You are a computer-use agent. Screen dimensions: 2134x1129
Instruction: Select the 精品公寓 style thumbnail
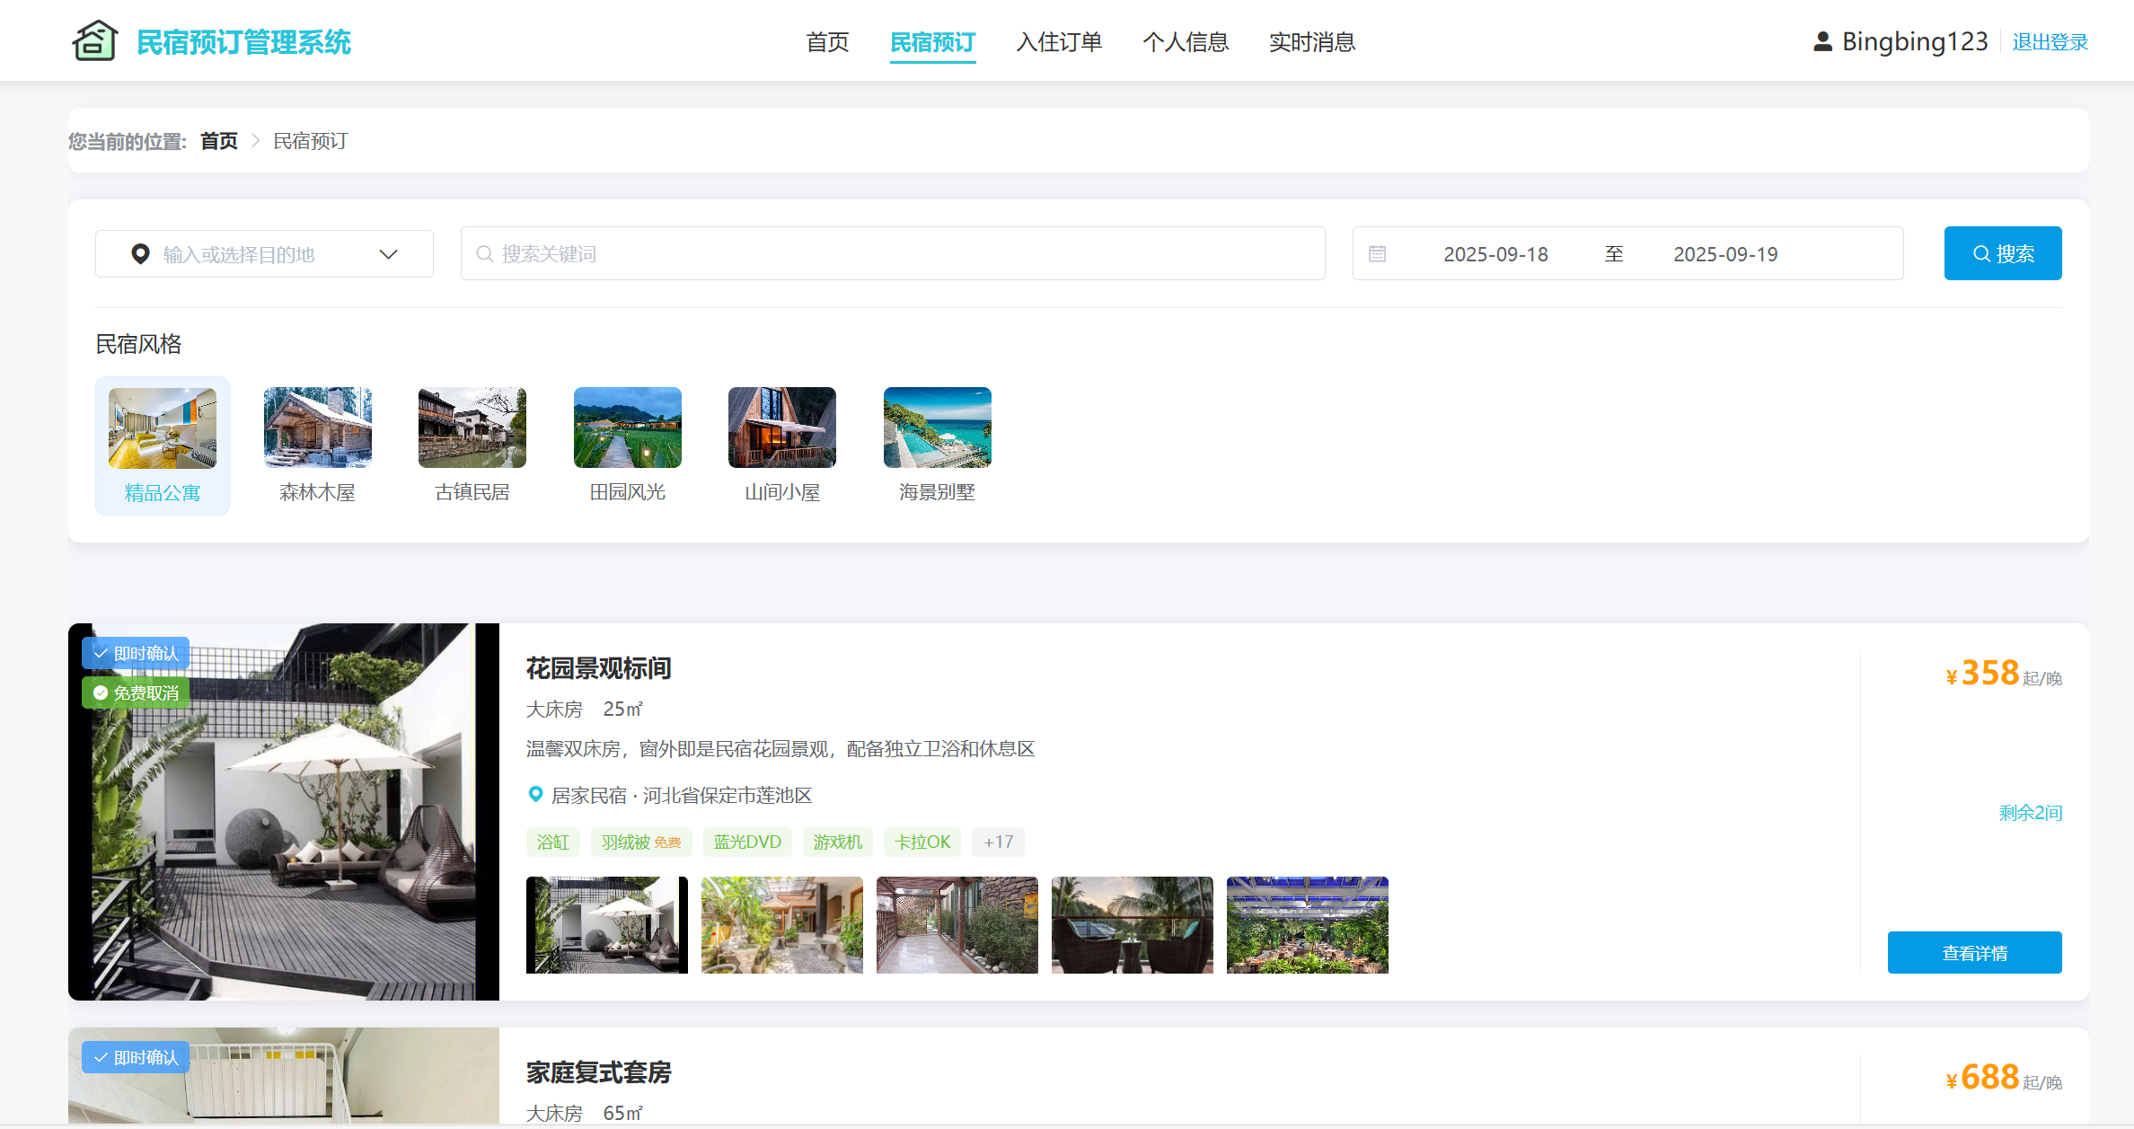[x=163, y=428]
